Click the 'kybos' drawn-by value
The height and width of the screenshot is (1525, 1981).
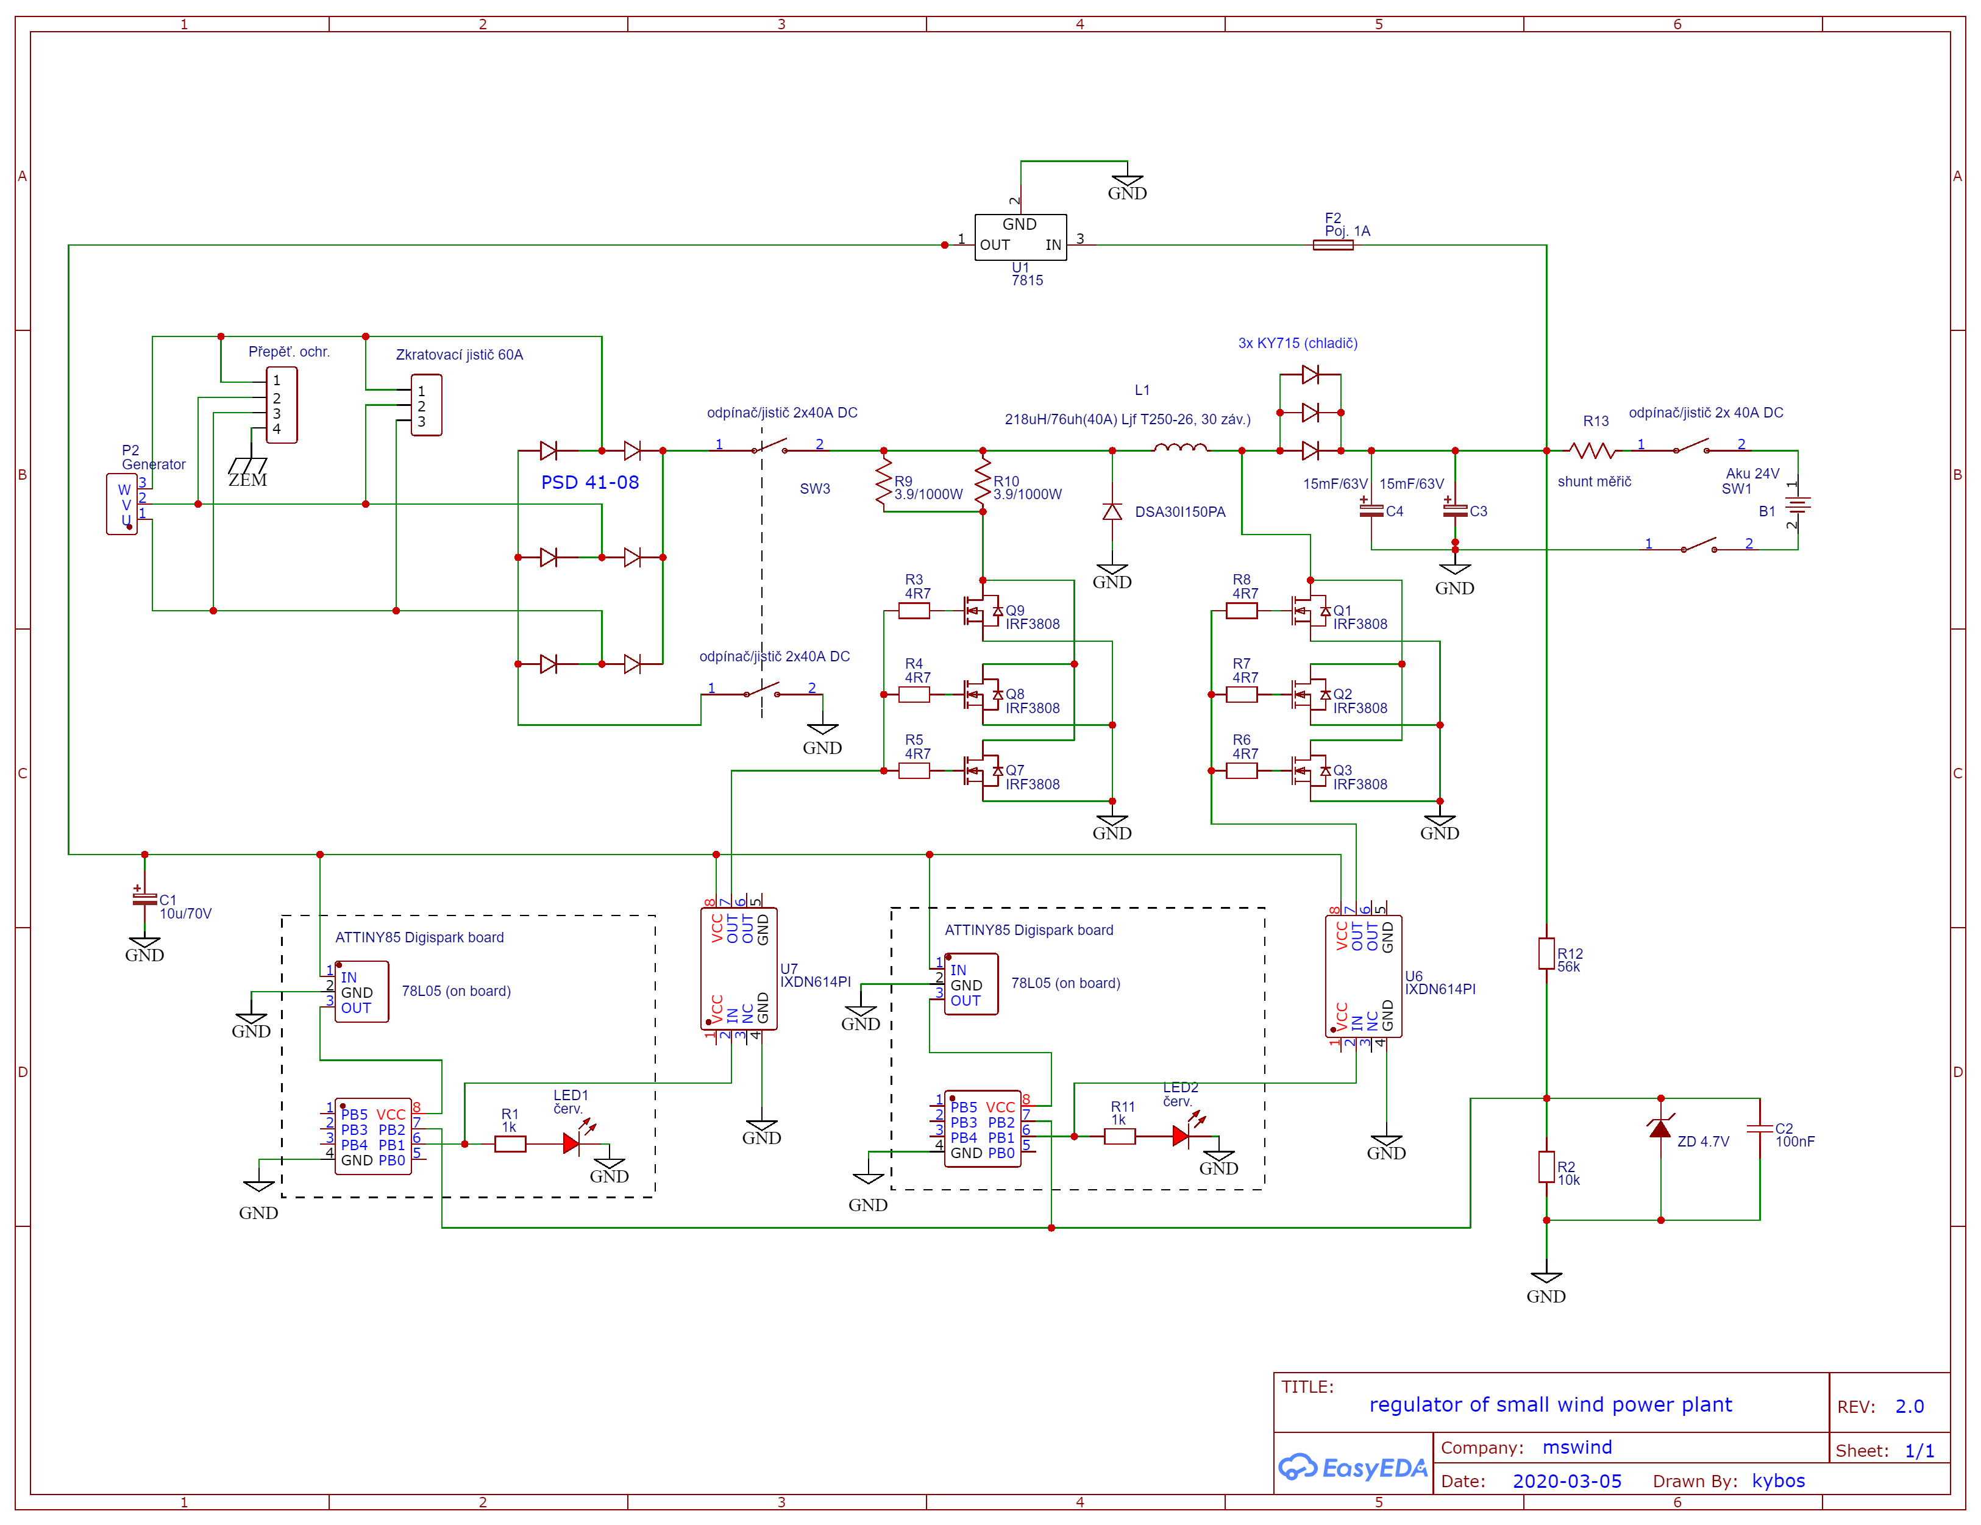pyautogui.click(x=1779, y=1481)
